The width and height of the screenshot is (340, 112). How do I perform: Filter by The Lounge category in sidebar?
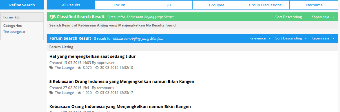click(x=12, y=32)
